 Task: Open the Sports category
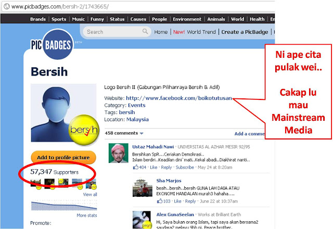click(59, 19)
